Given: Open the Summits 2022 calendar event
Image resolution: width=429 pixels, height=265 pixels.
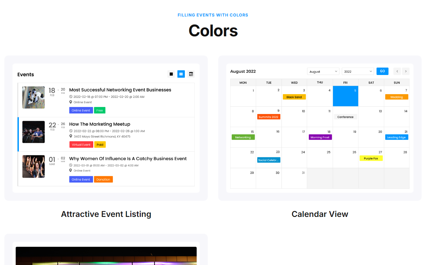Looking at the screenshot, I should pyautogui.click(x=269, y=117).
